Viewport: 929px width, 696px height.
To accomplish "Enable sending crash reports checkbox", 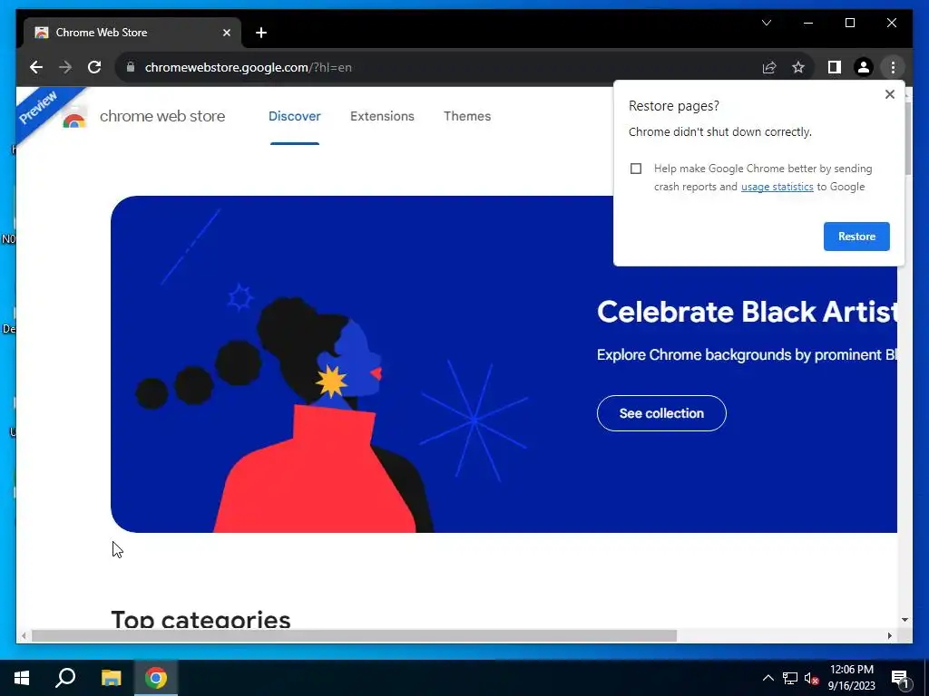I will tap(636, 169).
